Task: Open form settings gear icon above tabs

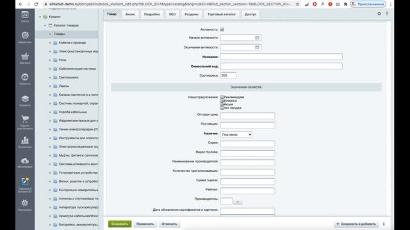Action: (x=379, y=13)
